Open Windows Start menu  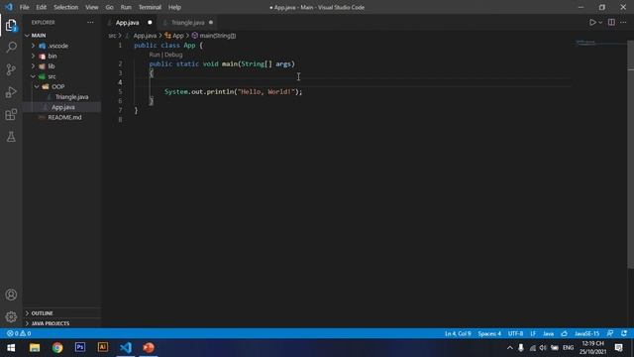point(11,348)
